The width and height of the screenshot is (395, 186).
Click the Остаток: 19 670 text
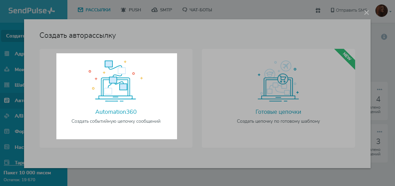point(19,180)
